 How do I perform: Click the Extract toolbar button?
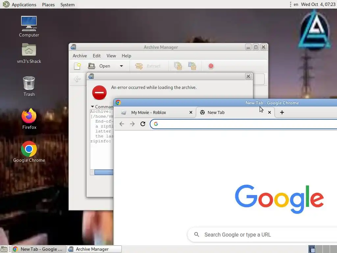pyautogui.click(x=148, y=66)
